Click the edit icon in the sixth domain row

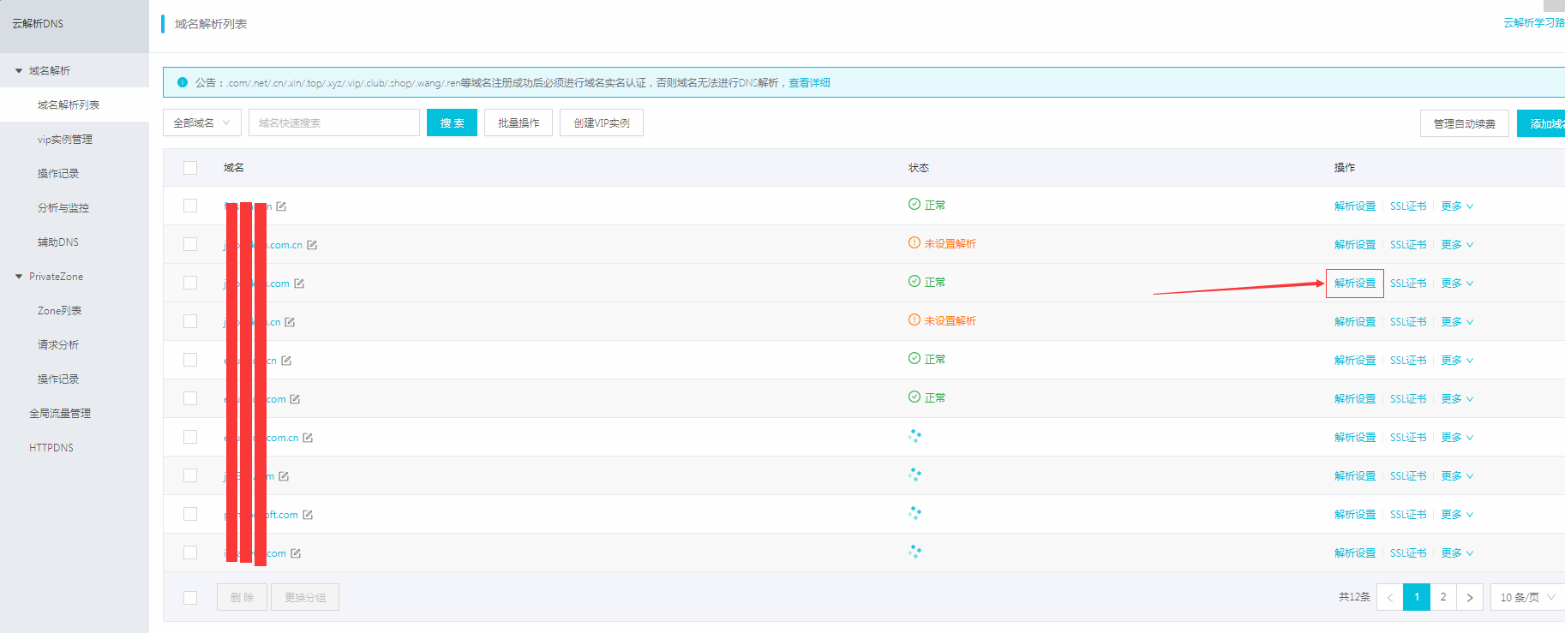click(295, 399)
